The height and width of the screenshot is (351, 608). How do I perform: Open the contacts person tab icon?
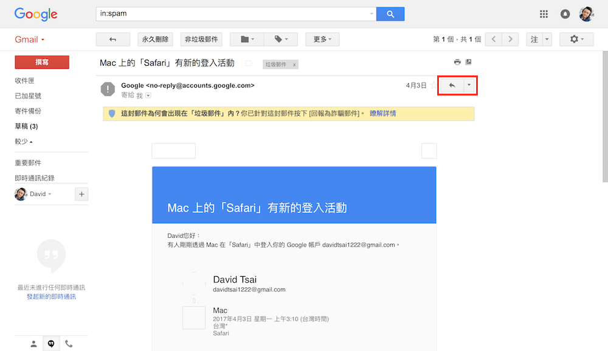33,344
